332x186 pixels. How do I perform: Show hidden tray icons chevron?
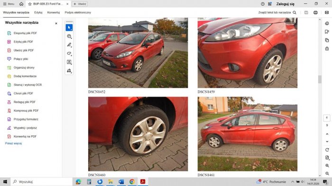point(293,182)
